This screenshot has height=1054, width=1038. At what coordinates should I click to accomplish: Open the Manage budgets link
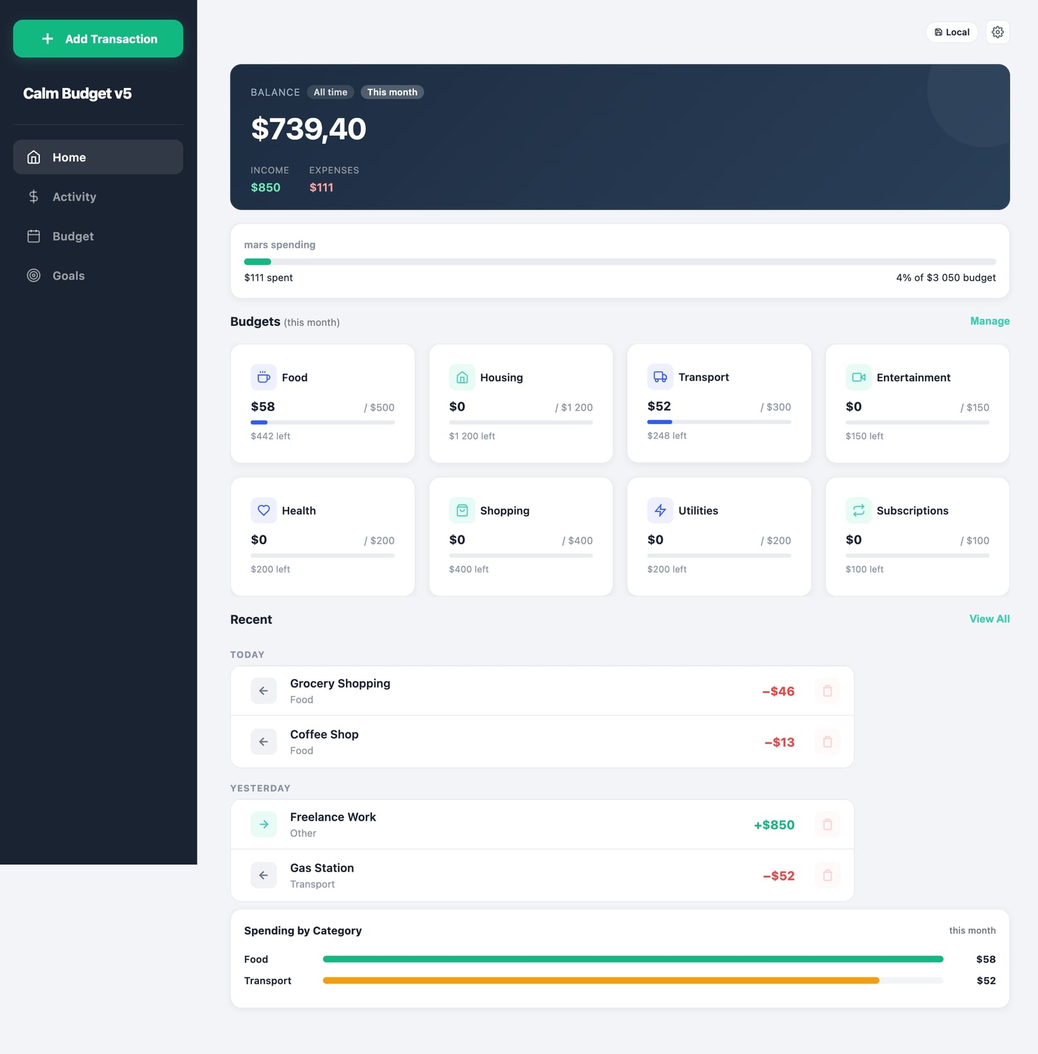point(989,321)
